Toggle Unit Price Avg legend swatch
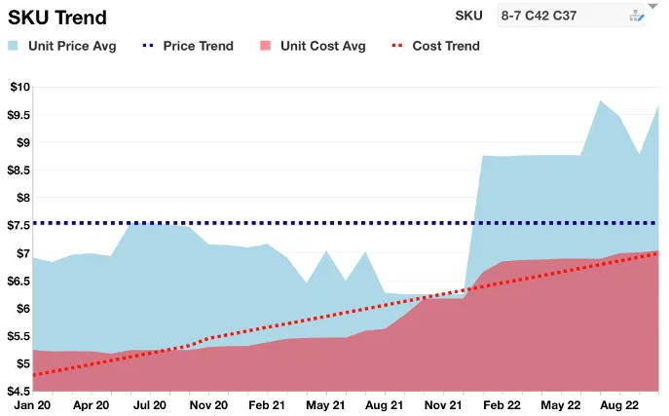This screenshot has height=416, width=669. pyautogui.click(x=13, y=46)
